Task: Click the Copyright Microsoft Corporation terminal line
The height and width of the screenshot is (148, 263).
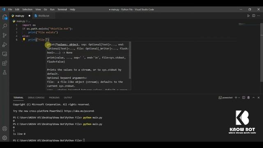Action: (x=51, y=104)
